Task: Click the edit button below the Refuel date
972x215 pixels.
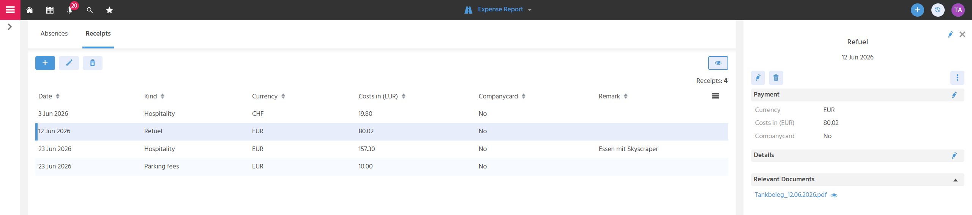Action: [758, 78]
